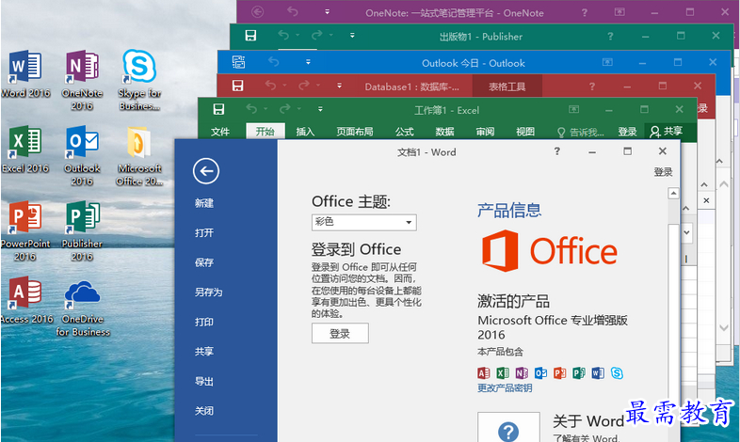Click ribbon display options icon in Excel title bar
This screenshot has height=442, width=740.
tap(573, 109)
